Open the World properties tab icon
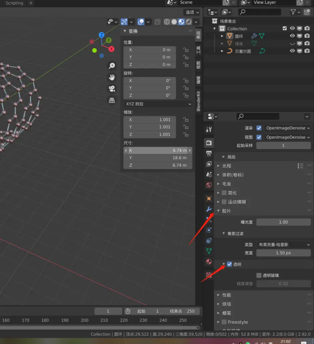 pos(209,185)
